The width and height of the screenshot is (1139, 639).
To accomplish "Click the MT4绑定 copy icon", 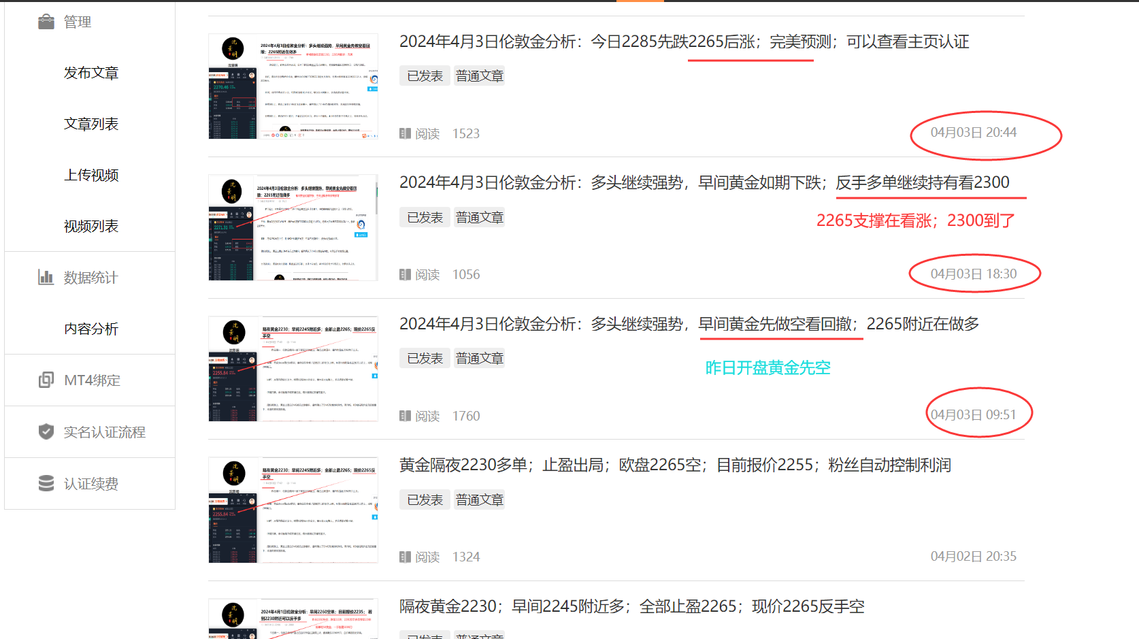I will pos(45,380).
